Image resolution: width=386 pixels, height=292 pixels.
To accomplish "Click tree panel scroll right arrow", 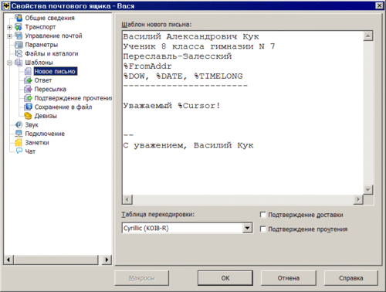I will coord(107,260).
